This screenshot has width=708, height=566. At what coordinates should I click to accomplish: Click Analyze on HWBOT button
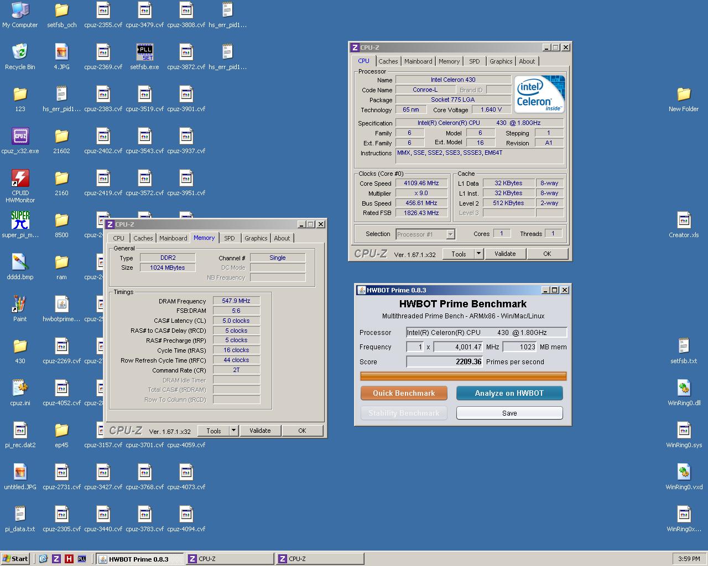[509, 393]
